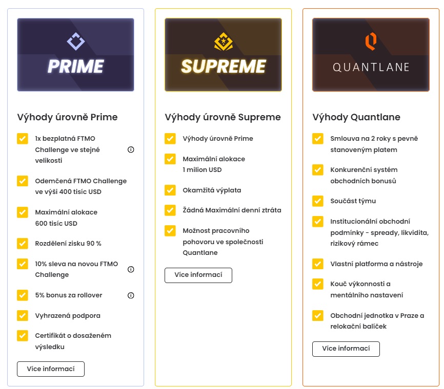Click info icon beside 5% bonus za rollover
Viewport: 444px width, 389px height.
click(131, 295)
